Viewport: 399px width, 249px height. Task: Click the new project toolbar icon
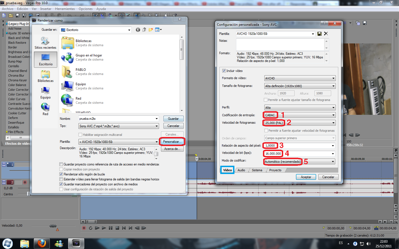click(x=4, y=15)
